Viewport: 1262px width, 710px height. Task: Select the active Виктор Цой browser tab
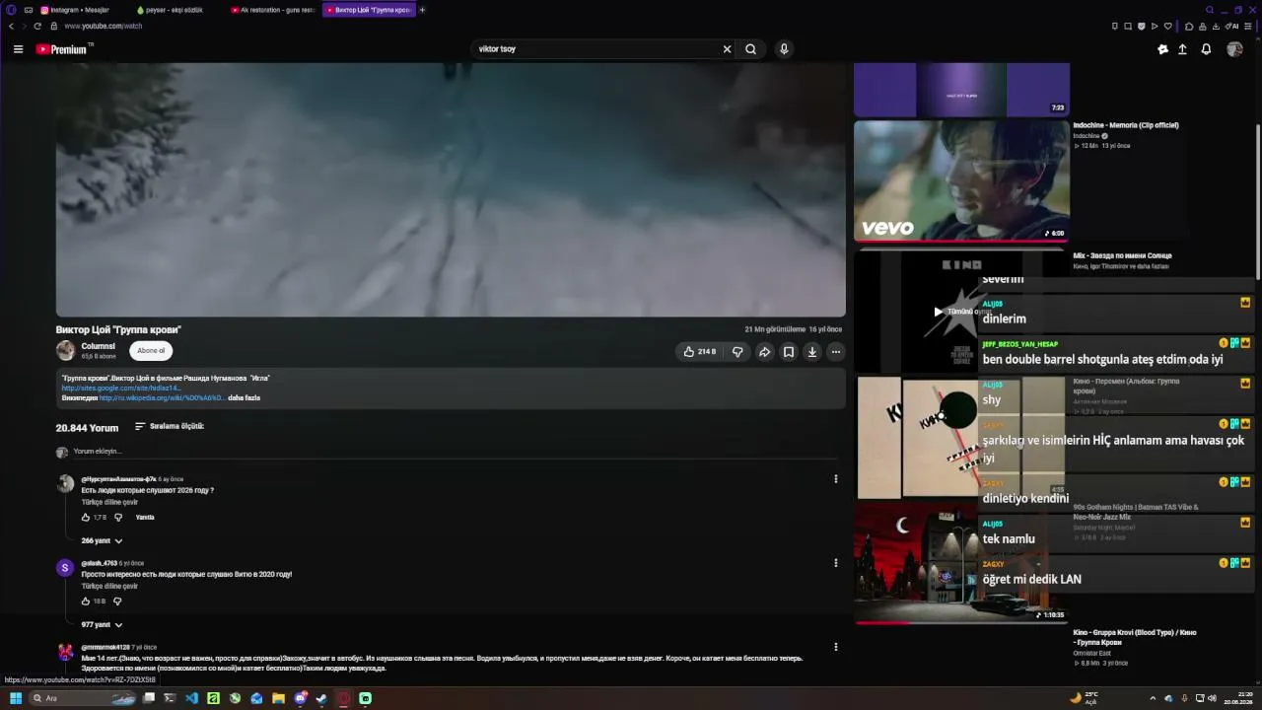(370, 10)
